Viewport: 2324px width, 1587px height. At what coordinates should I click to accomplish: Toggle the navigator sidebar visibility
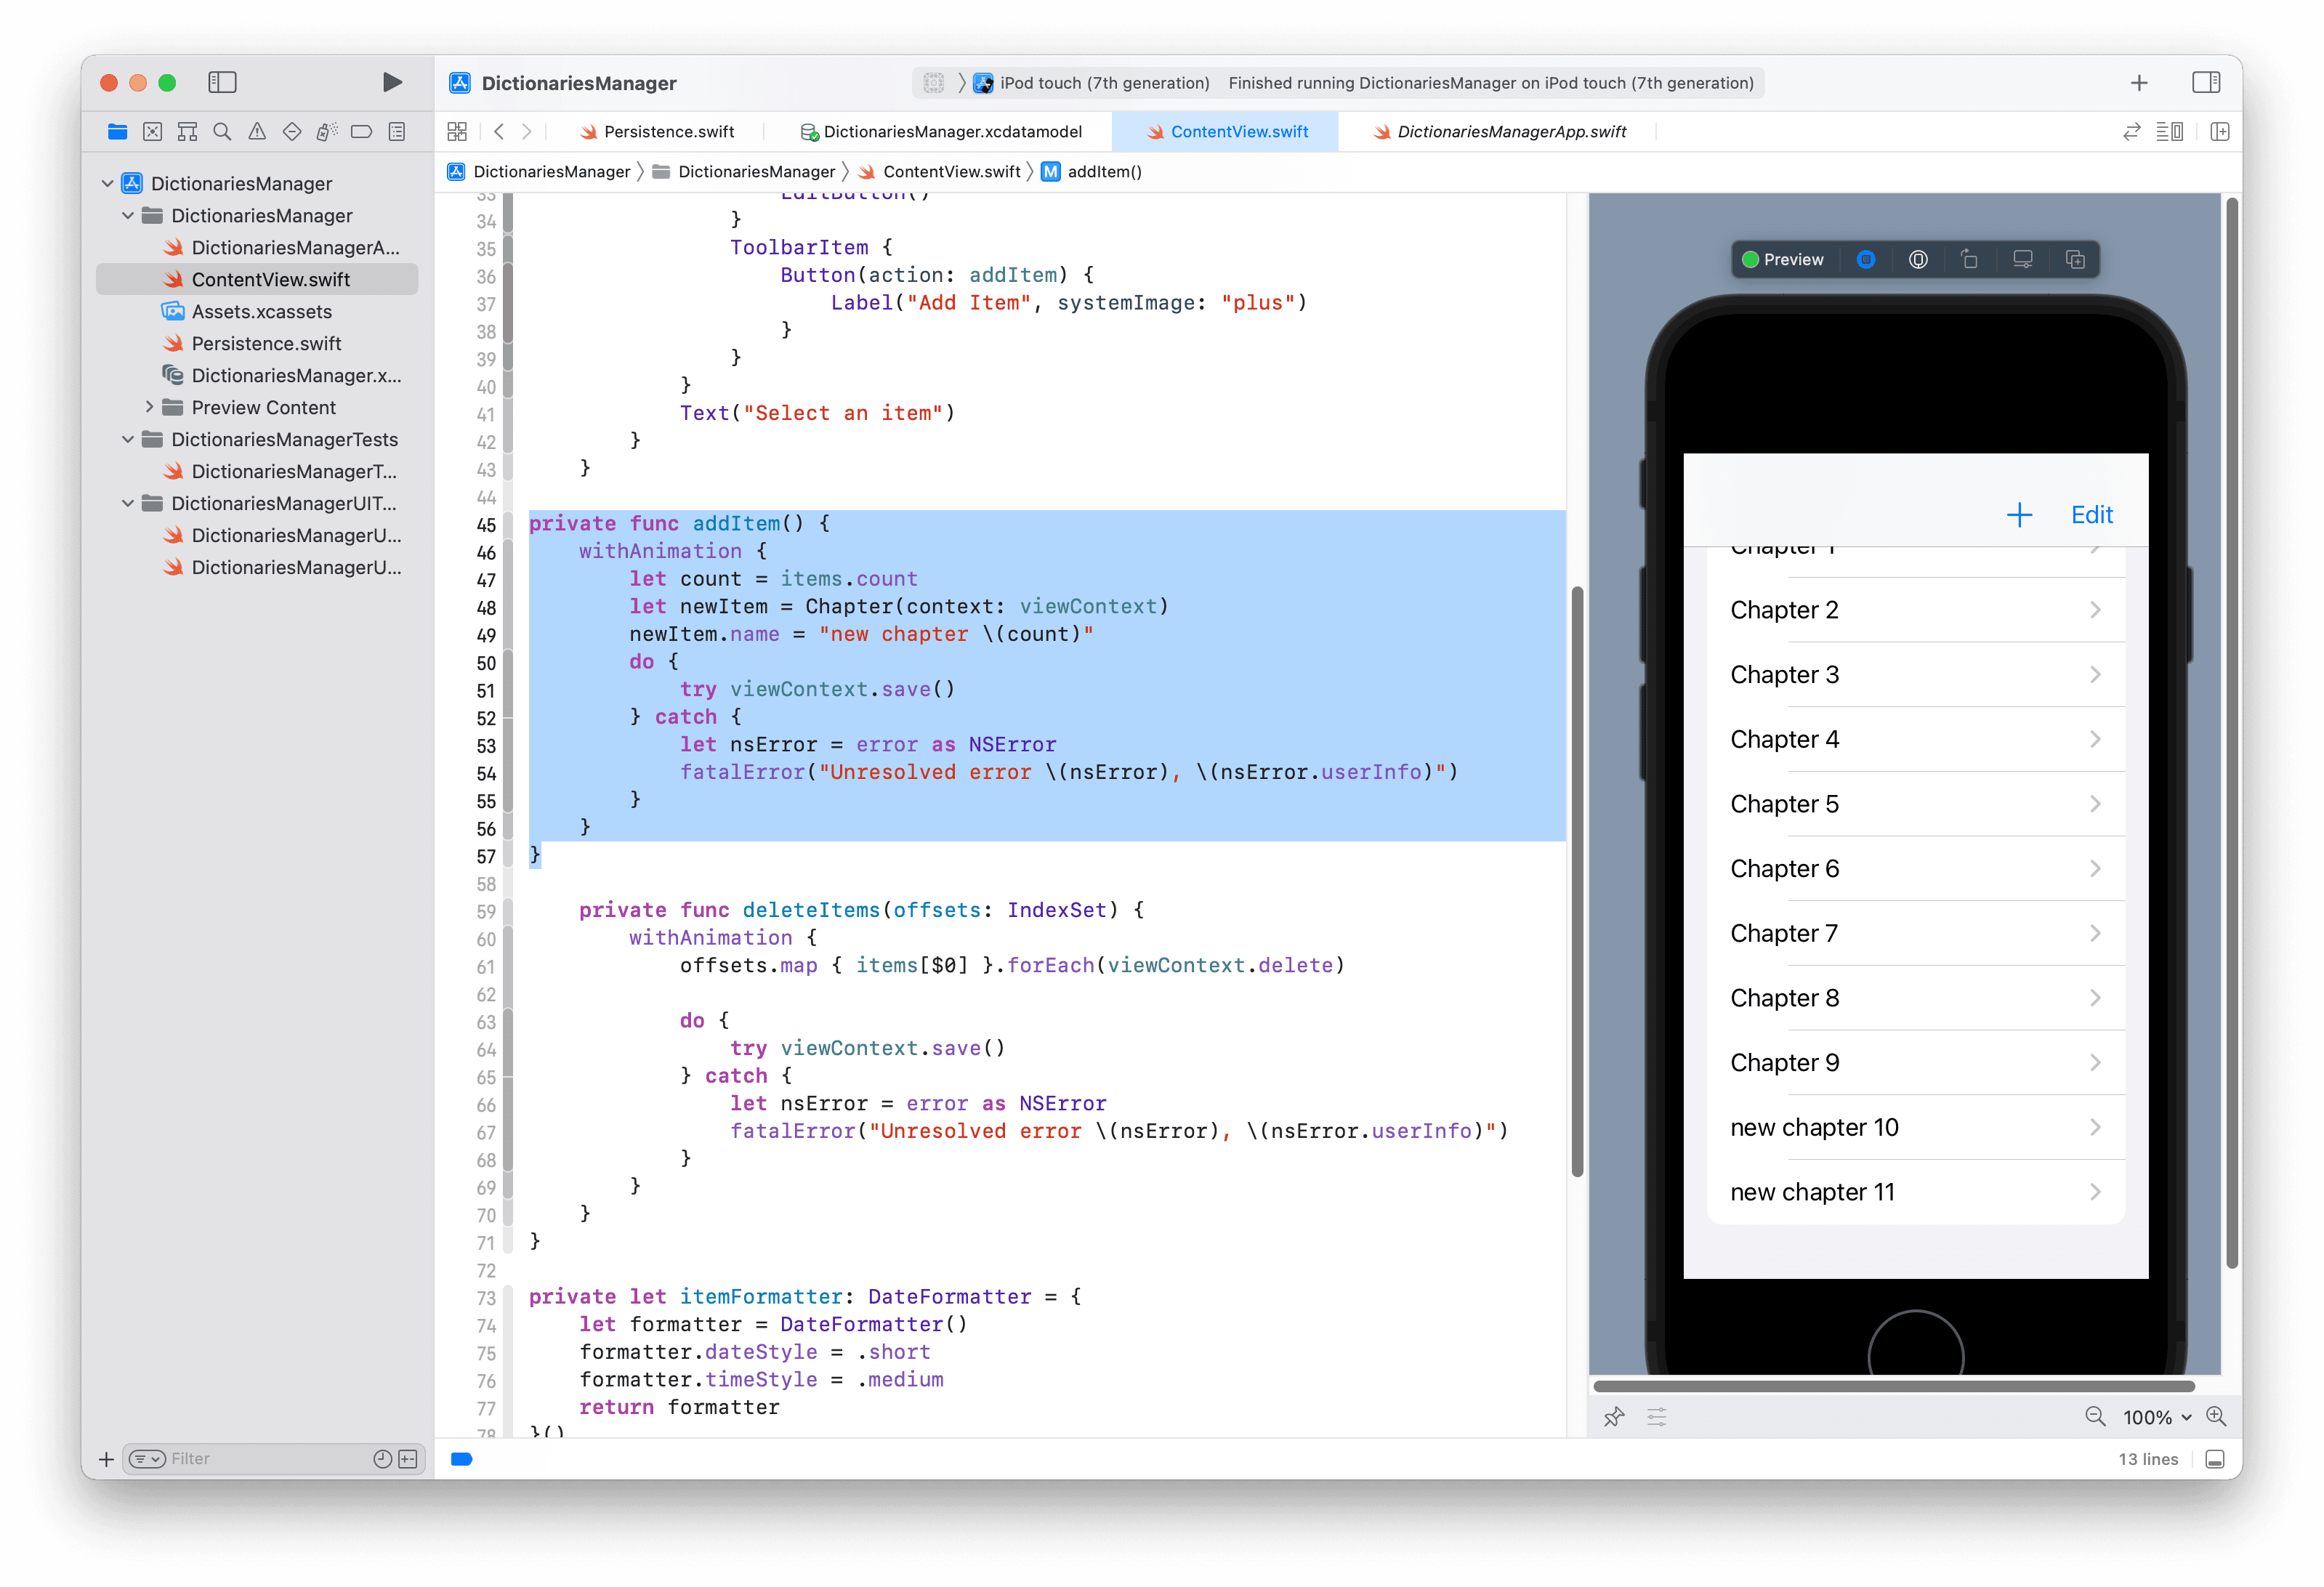pos(222,82)
